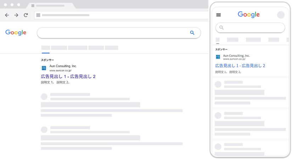Click the browser back arrow

(x=7, y=15)
